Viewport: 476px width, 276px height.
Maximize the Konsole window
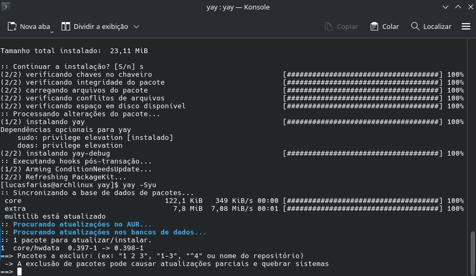tap(457, 6)
